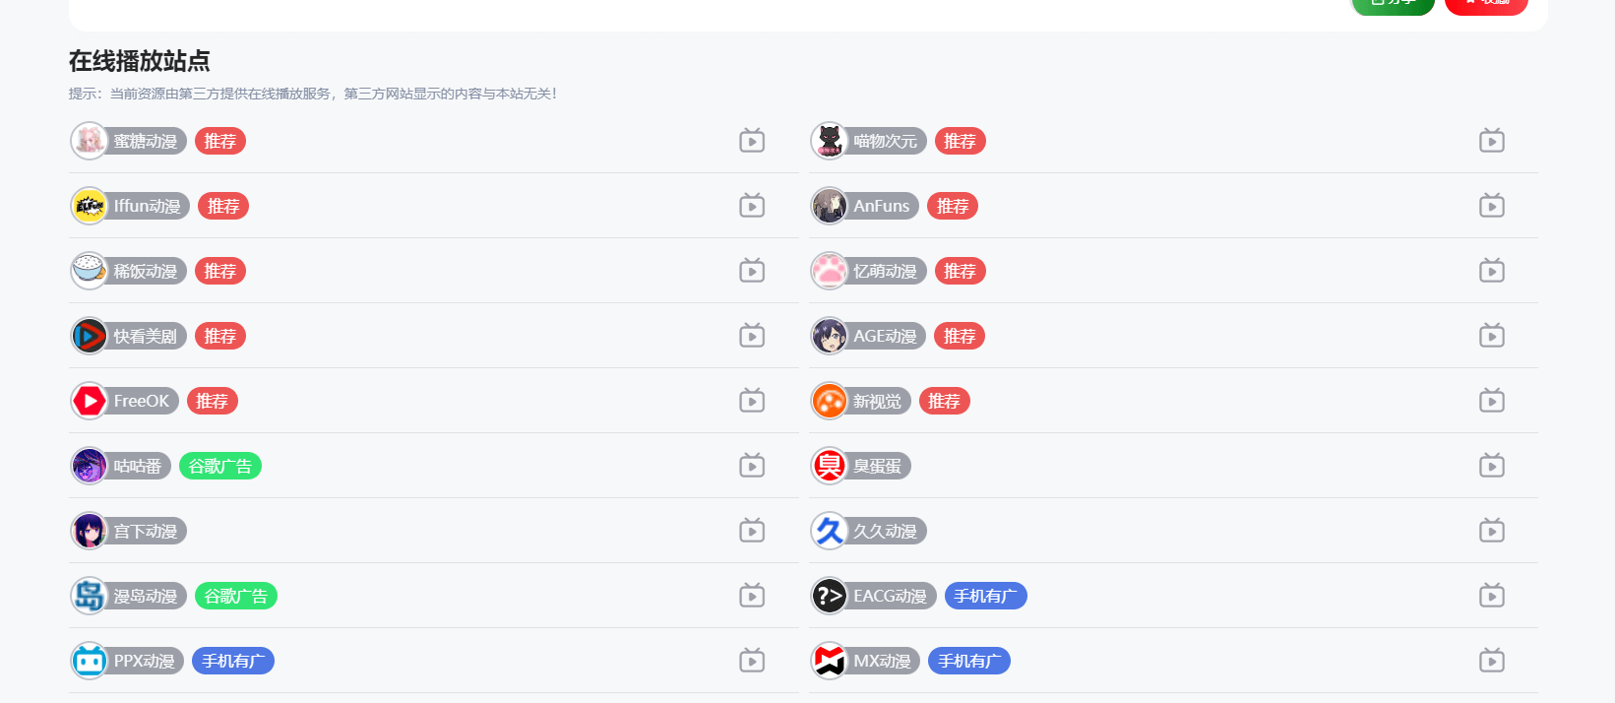
Task: Click the 官下动漫 avatar thumbnail
Action: 90,531
